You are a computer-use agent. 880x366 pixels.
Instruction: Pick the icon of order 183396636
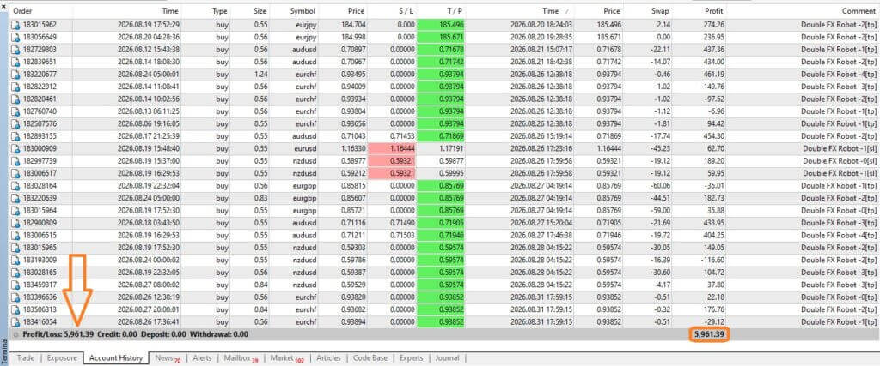(x=15, y=297)
